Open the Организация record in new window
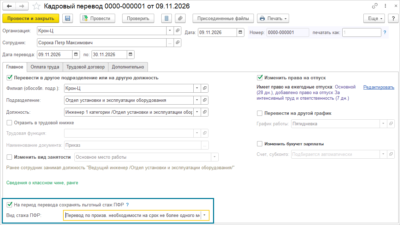This screenshot has width=400, height=225. pos(177,31)
